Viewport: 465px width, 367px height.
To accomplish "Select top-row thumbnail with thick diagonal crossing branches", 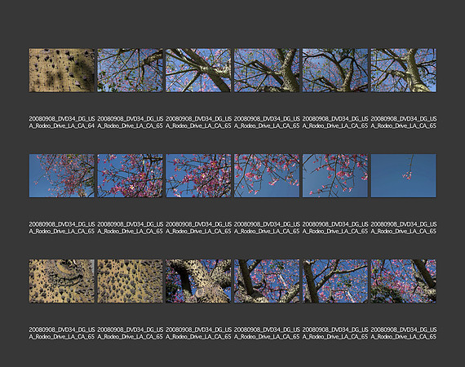I will [x=198, y=70].
